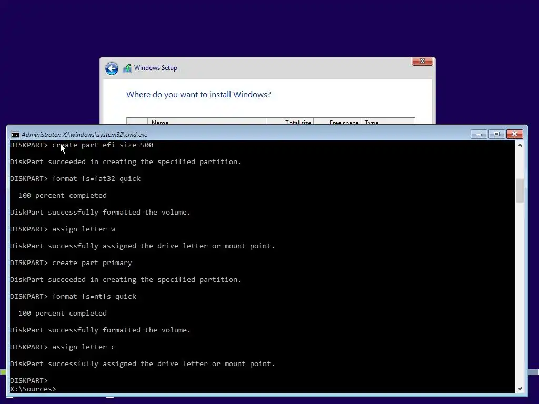Click the 'Administrator: X:\windows\system32\cmd.exe' title text
The width and height of the screenshot is (539, 404).
(x=84, y=135)
